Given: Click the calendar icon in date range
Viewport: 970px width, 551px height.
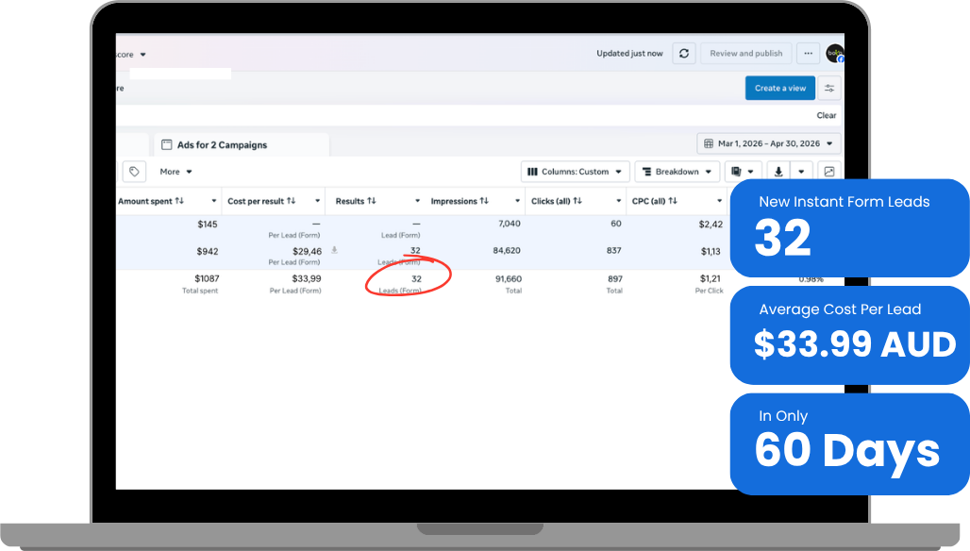Looking at the screenshot, I should point(709,143).
